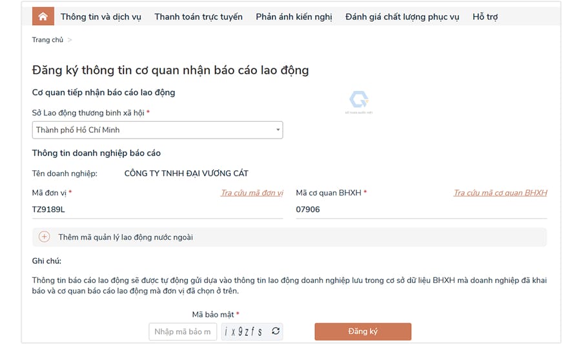581x345 pixels.
Task: Click the Đăng ký button
Action: pyautogui.click(x=363, y=331)
